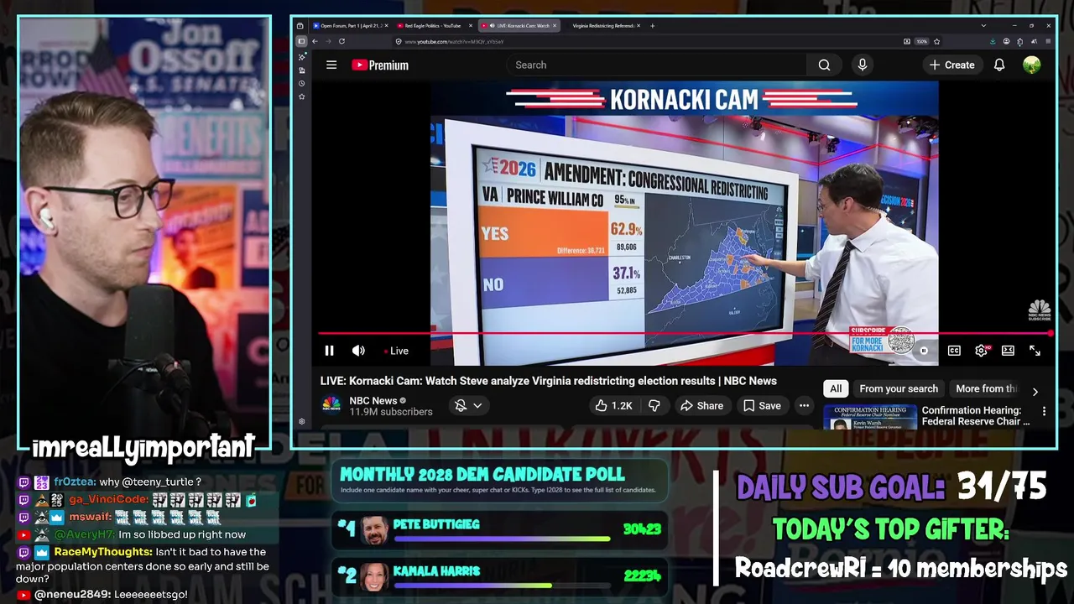
Task: Expand the notification bell dropdown for NBC News
Action: pos(468,405)
